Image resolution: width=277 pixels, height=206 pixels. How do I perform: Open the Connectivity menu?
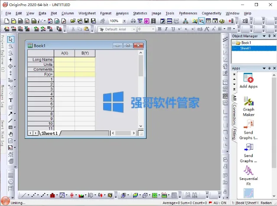pyautogui.click(x=212, y=13)
